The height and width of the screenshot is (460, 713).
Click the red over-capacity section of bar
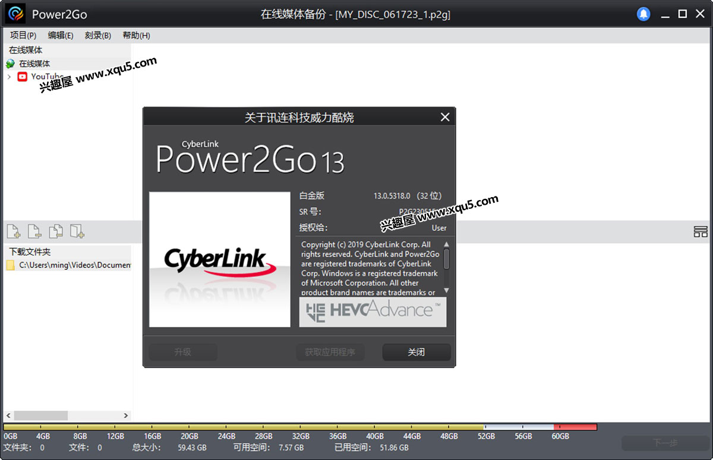[x=575, y=427]
